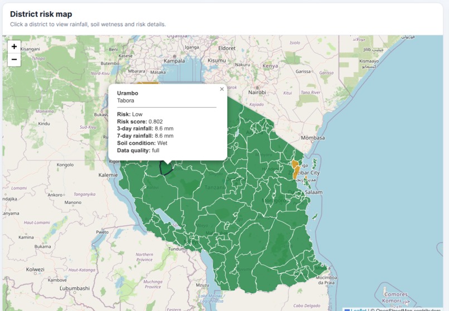This screenshot has height=311, width=449.
Task: Click the Tabora region name in popup
Action: pos(125,100)
